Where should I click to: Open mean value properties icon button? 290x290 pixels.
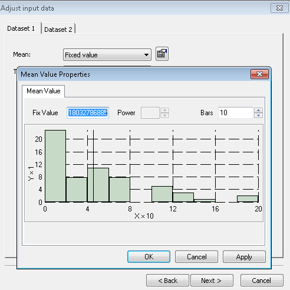(162, 54)
